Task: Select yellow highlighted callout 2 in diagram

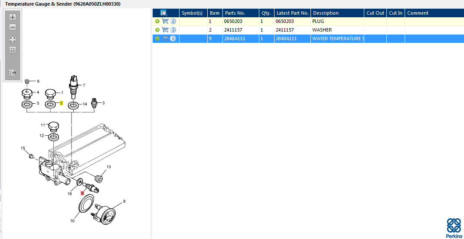Action: 61,103
